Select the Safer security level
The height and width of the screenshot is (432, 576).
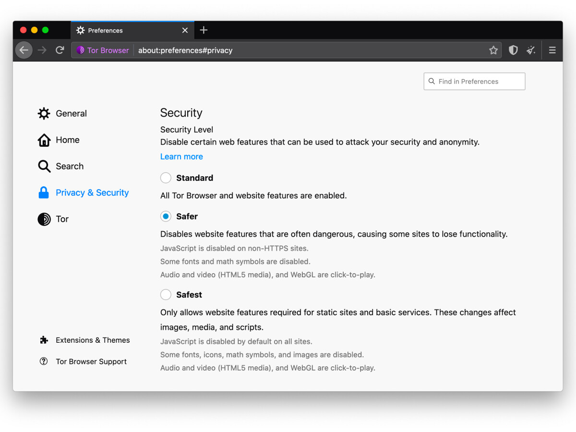(x=166, y=216)
